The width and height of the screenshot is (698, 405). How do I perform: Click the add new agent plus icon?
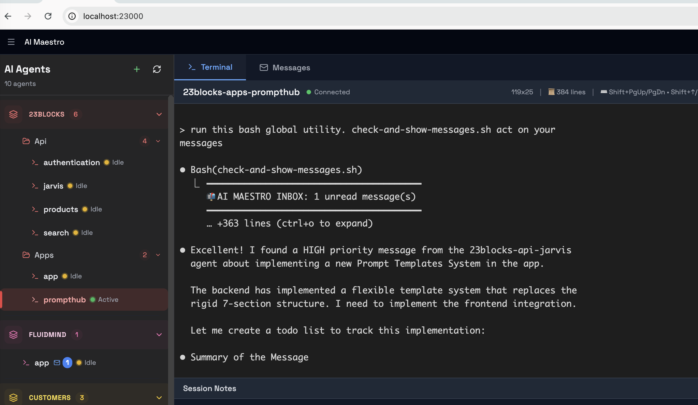coord(137,69)
